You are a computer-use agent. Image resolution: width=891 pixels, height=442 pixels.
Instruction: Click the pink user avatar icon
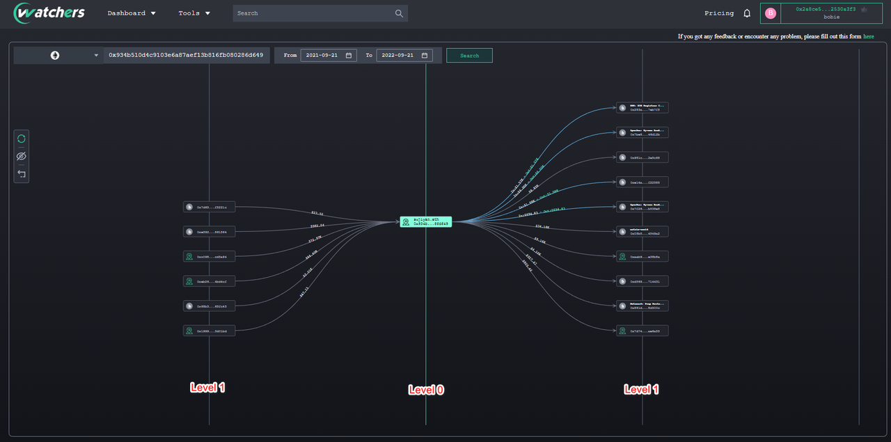click(x=771, y=13)
